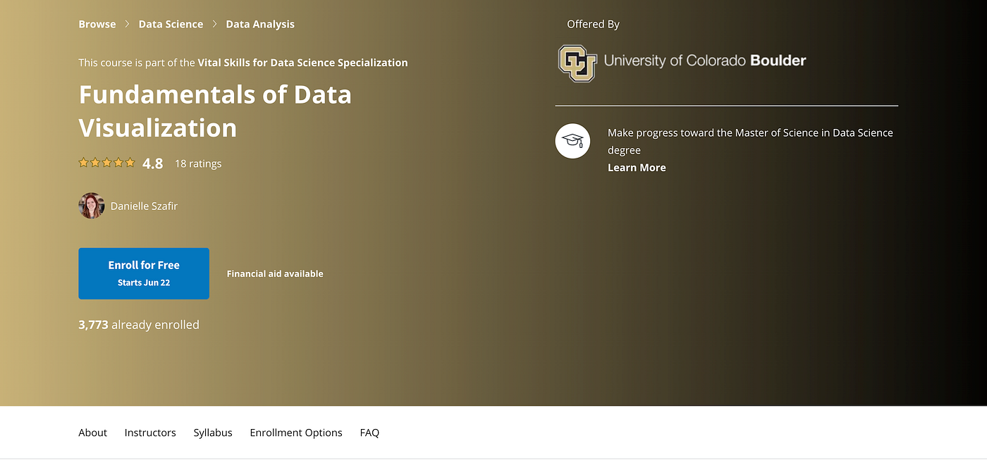
Task: Click the chevron after Browse
Action: pyautogui.click(x=128, y=24)
